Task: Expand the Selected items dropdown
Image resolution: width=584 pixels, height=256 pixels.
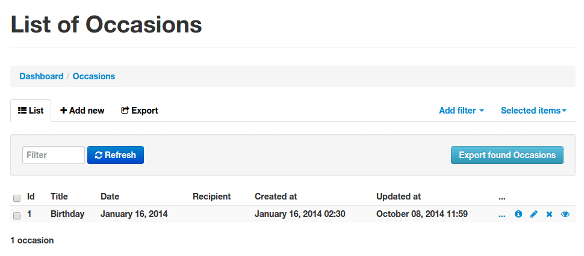Action: pyautogui.click(x=533, y=111)
